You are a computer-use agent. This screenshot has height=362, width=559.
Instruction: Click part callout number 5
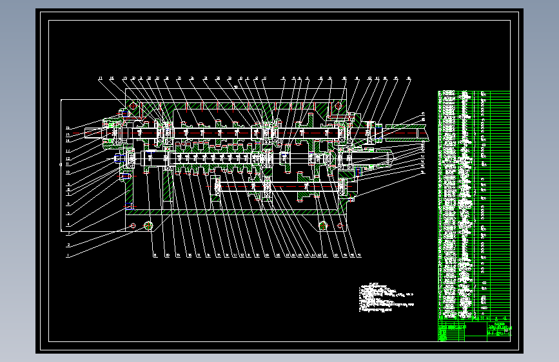click(x=68, y=213)
